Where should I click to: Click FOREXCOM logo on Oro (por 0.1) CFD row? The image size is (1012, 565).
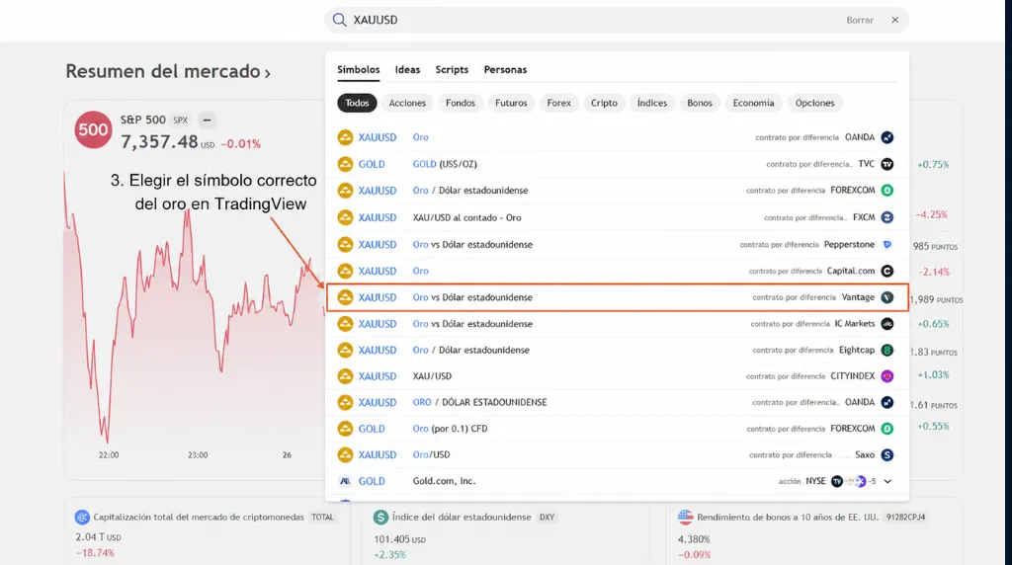coord(887,429)
